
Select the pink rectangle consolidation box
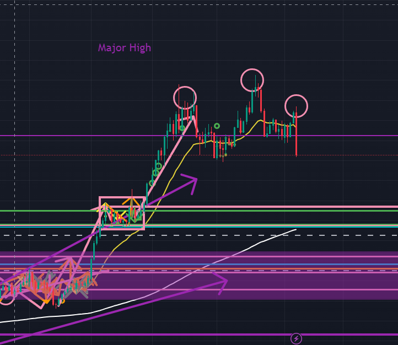(x=122, y=198)
